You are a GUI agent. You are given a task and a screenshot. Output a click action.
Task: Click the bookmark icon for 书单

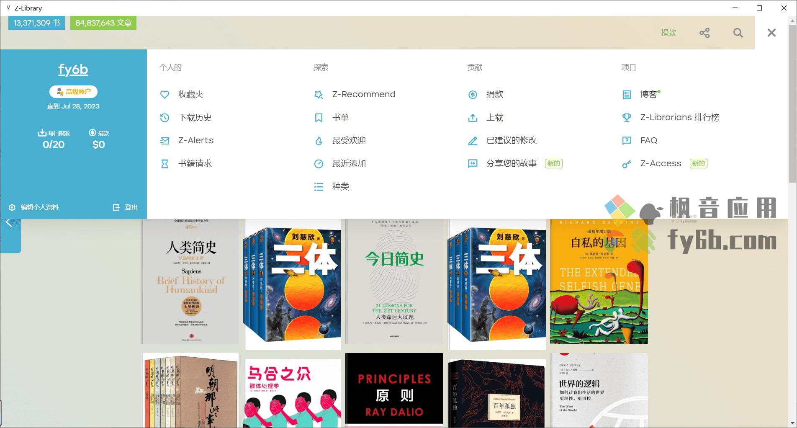pyautogui.click(x=319, y=118)
